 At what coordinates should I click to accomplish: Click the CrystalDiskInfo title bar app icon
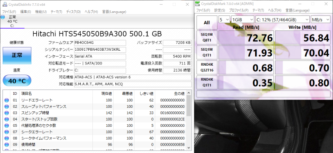[x=5, y=4]
